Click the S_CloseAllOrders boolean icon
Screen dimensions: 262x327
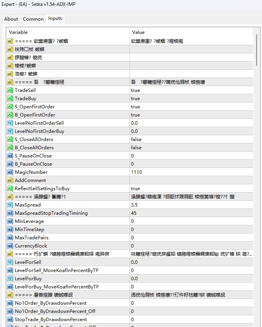point(10,139)
